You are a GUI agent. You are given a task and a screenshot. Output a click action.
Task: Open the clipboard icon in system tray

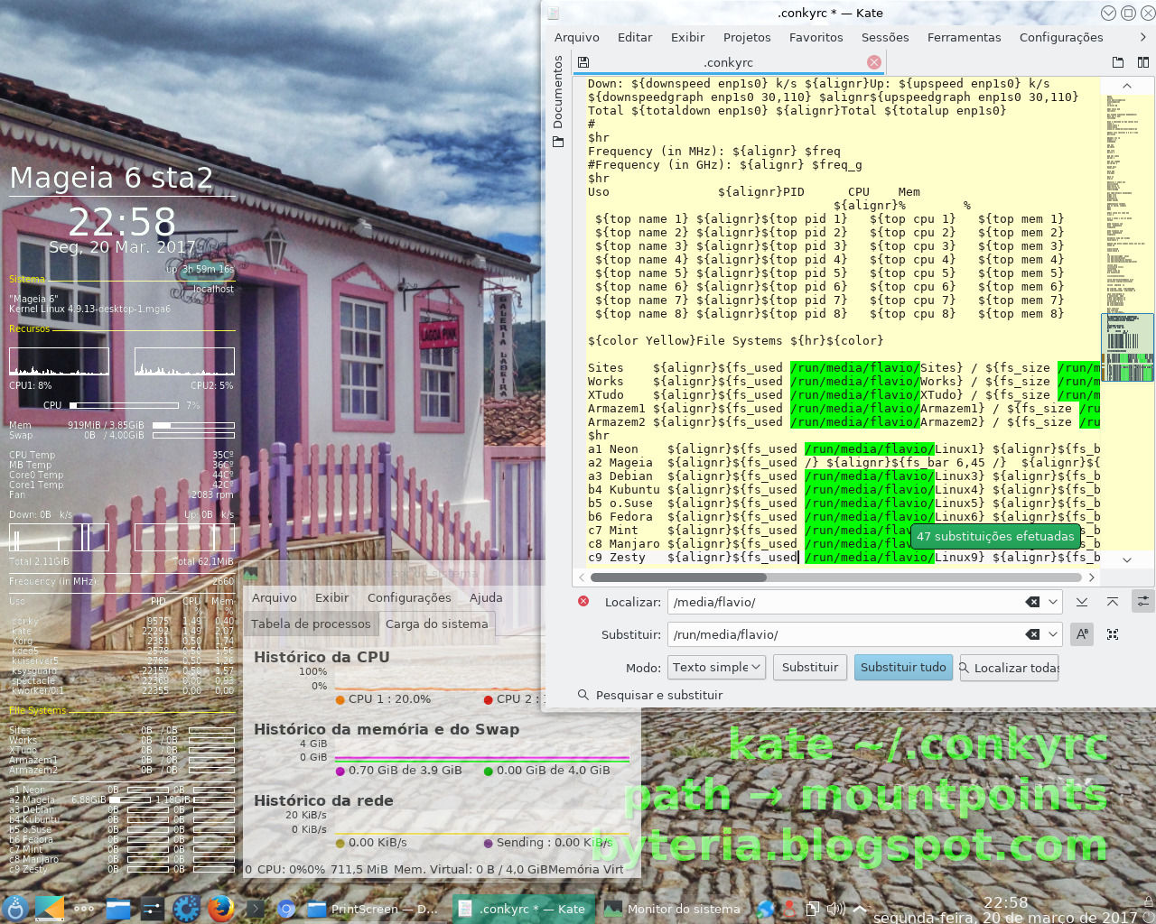click(813, 909)
